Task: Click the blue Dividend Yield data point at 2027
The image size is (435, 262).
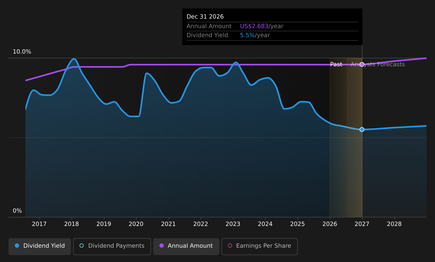Action: (362, 129)
